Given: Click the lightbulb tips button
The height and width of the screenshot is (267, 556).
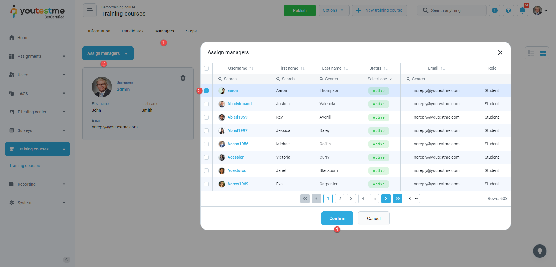Looking at the screenshot, I should (540, 251).
